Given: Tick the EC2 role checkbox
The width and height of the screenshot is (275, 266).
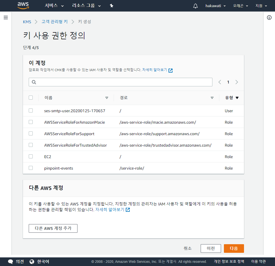Looking at the screenshot, I should coord(31,156).
